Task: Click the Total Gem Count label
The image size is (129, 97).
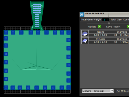Action: [x=120, y=20]
